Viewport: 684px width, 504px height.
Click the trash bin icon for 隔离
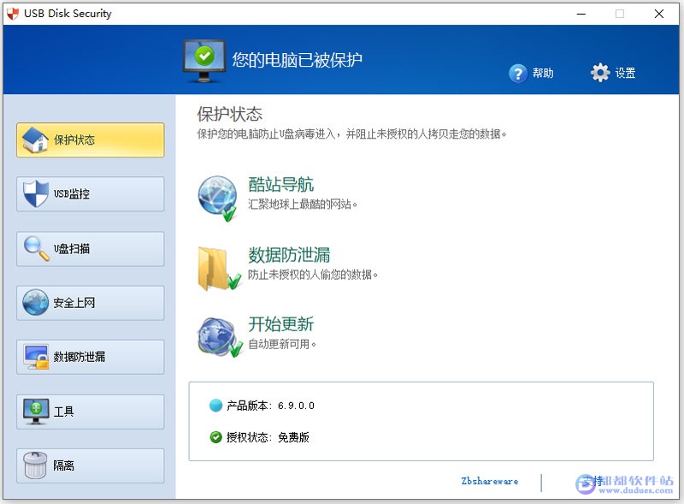tap(35, 465)
